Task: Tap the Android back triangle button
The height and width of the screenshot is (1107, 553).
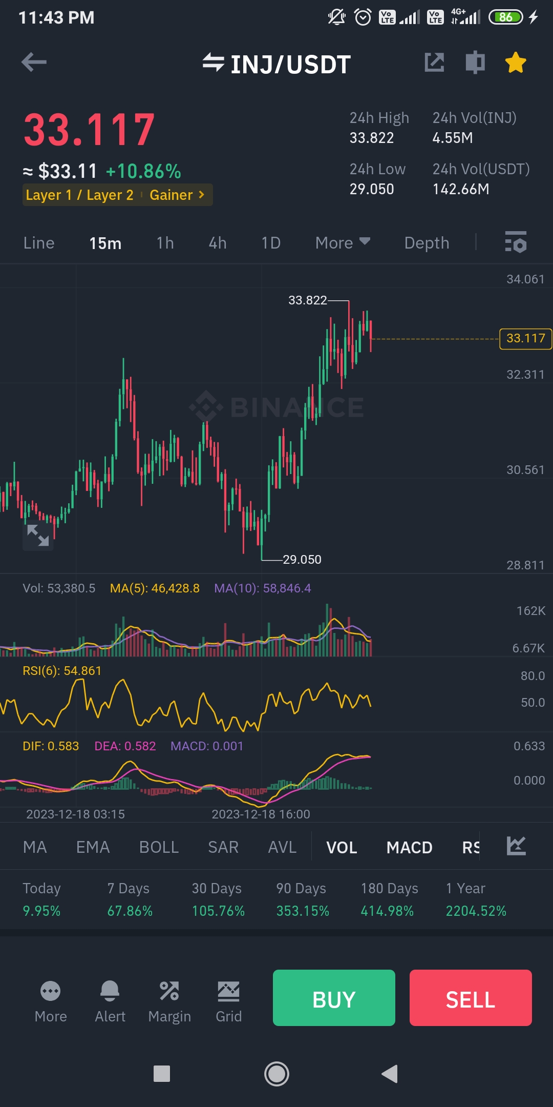Action: (390, 1074)
